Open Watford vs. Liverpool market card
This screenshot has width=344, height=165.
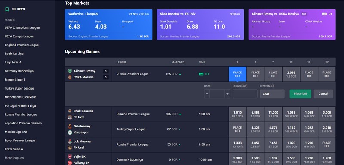(x=109, y=24)
